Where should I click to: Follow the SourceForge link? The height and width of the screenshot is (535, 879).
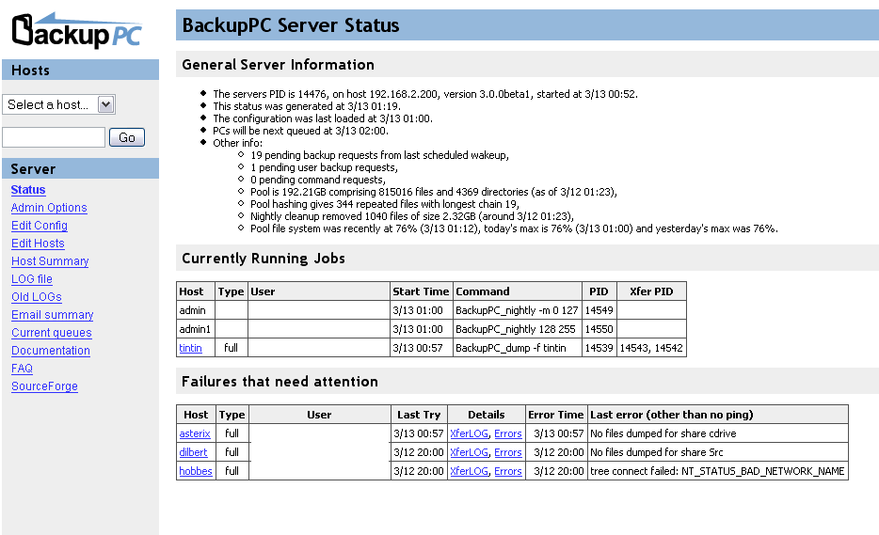click(x=44, y=386)
